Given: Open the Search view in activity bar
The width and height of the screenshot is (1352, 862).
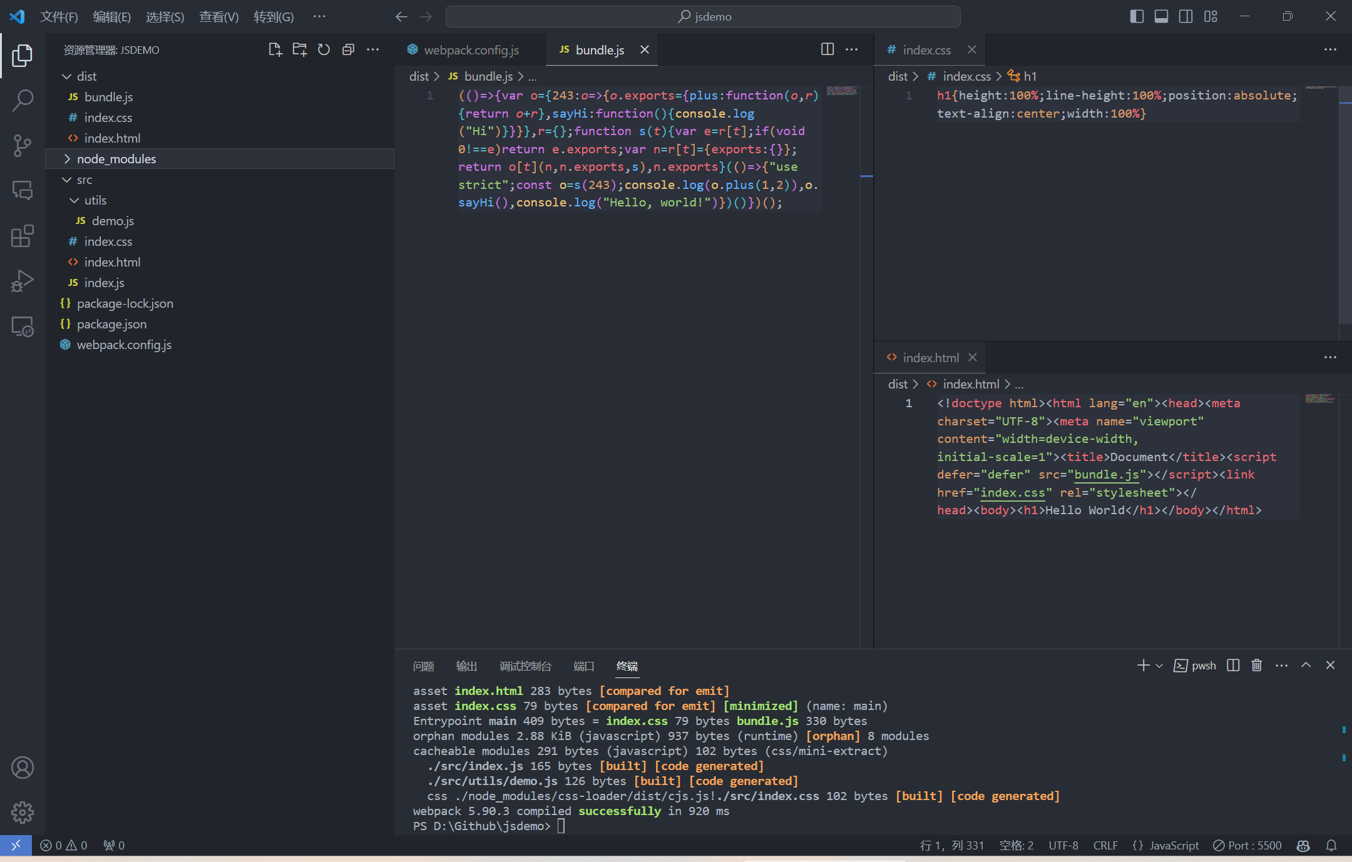Looking at the screenshot, I should point(23,100).
